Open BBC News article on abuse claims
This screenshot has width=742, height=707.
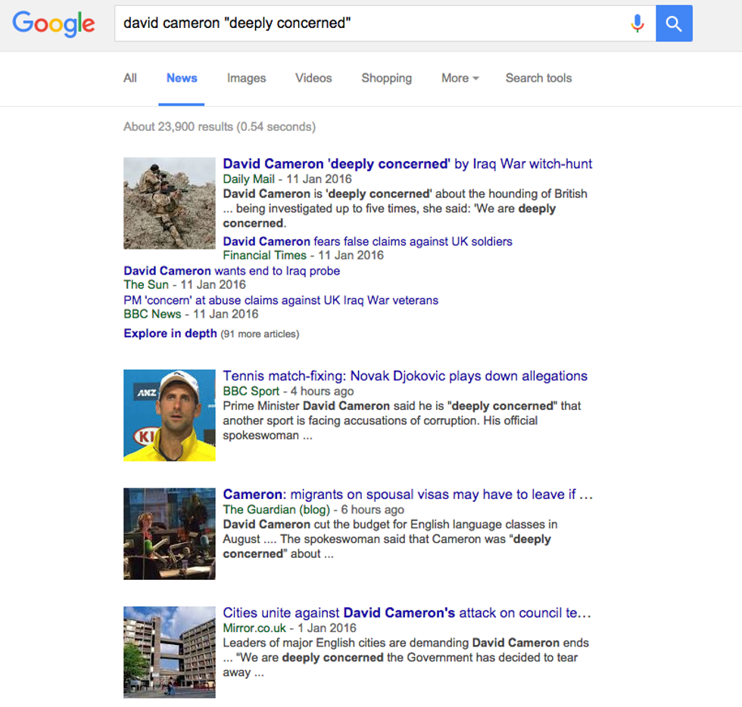[x=281, y=300]
